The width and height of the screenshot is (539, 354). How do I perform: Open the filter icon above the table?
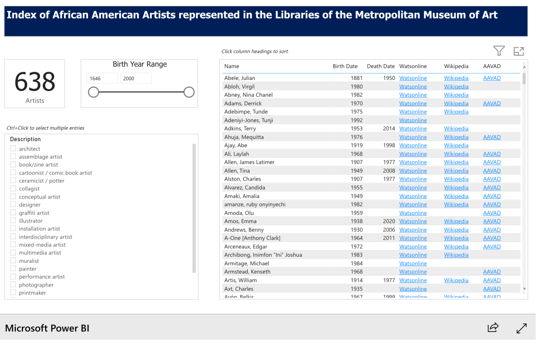tap(499, 51)
